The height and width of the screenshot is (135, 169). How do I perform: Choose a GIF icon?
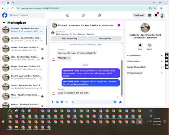click(67, 102)
